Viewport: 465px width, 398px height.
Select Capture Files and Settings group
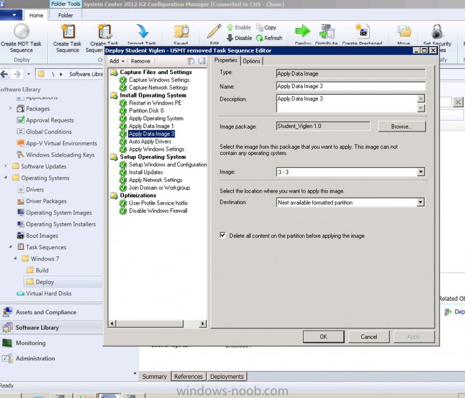[x=156, y=72]
